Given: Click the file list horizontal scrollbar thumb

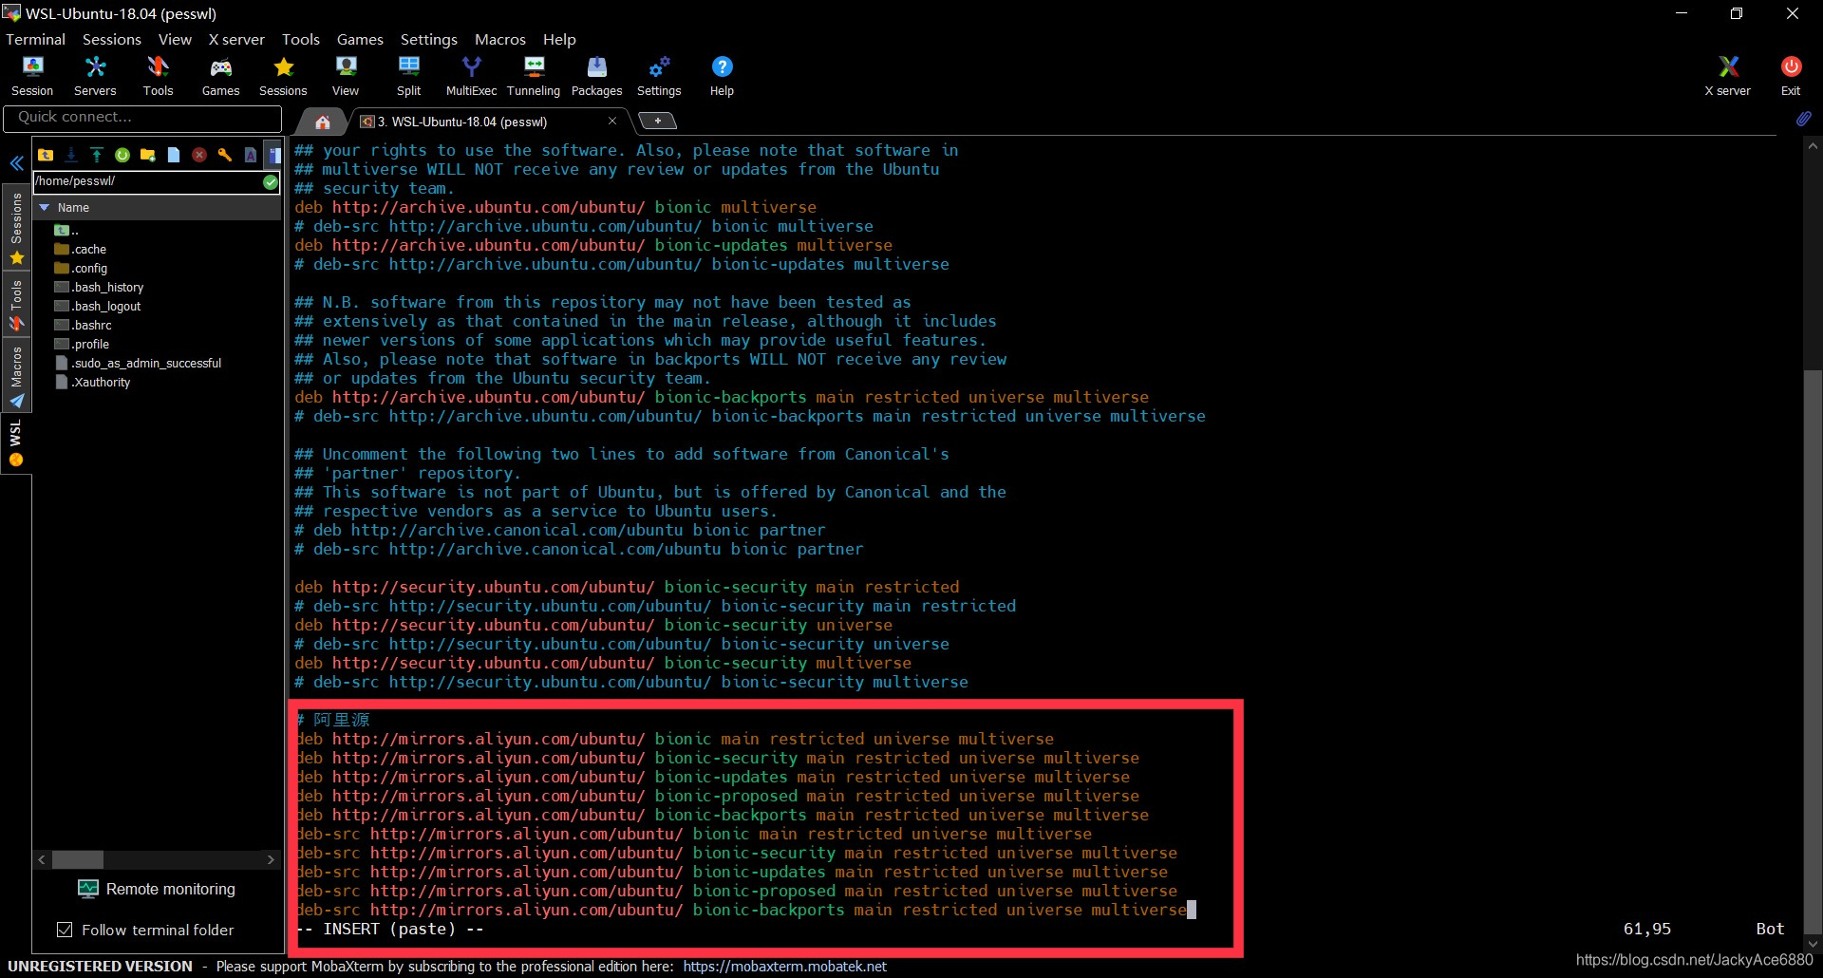Looking at the screenshot, I should (77, 859).
